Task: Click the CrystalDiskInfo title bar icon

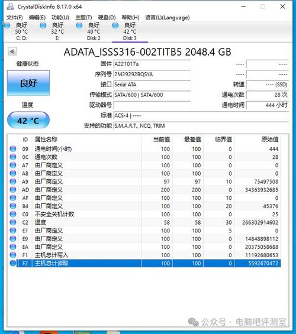Action: [10, 7]
